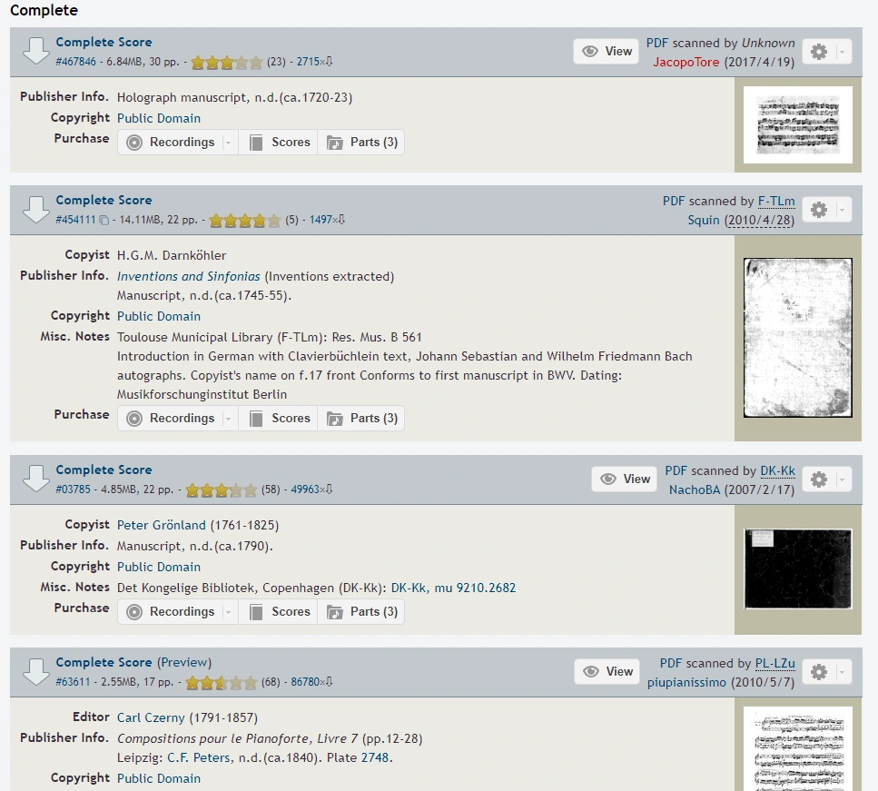Open Scores purchase for Darnköhler copy
This screenshot has height=791, width=878.
pos(279,419)
